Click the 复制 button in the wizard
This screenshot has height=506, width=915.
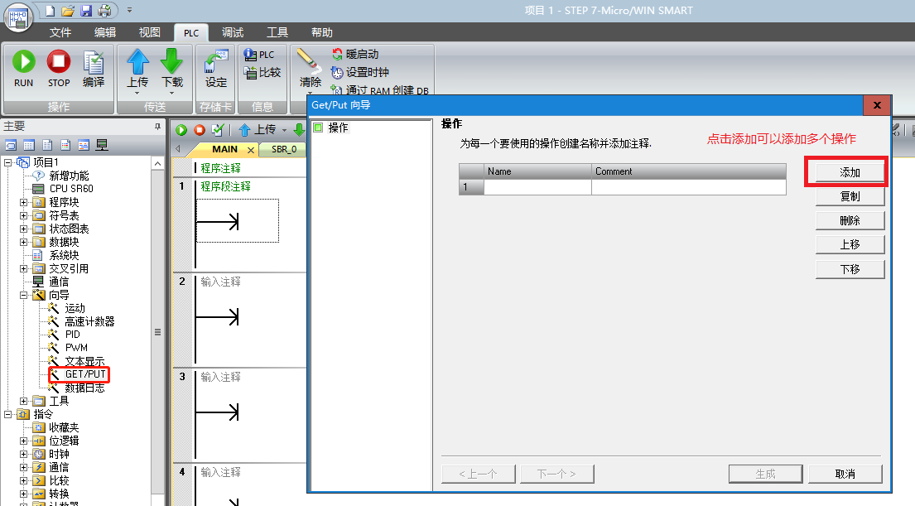(850, 196)
